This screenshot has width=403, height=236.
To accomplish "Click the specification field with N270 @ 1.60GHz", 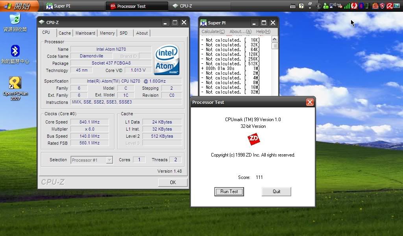I will [126, 81].
